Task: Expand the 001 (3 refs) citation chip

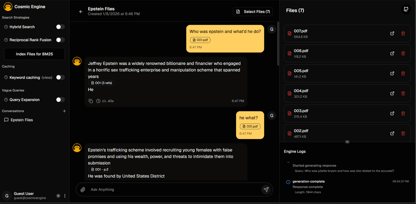Action: point(102,83)
